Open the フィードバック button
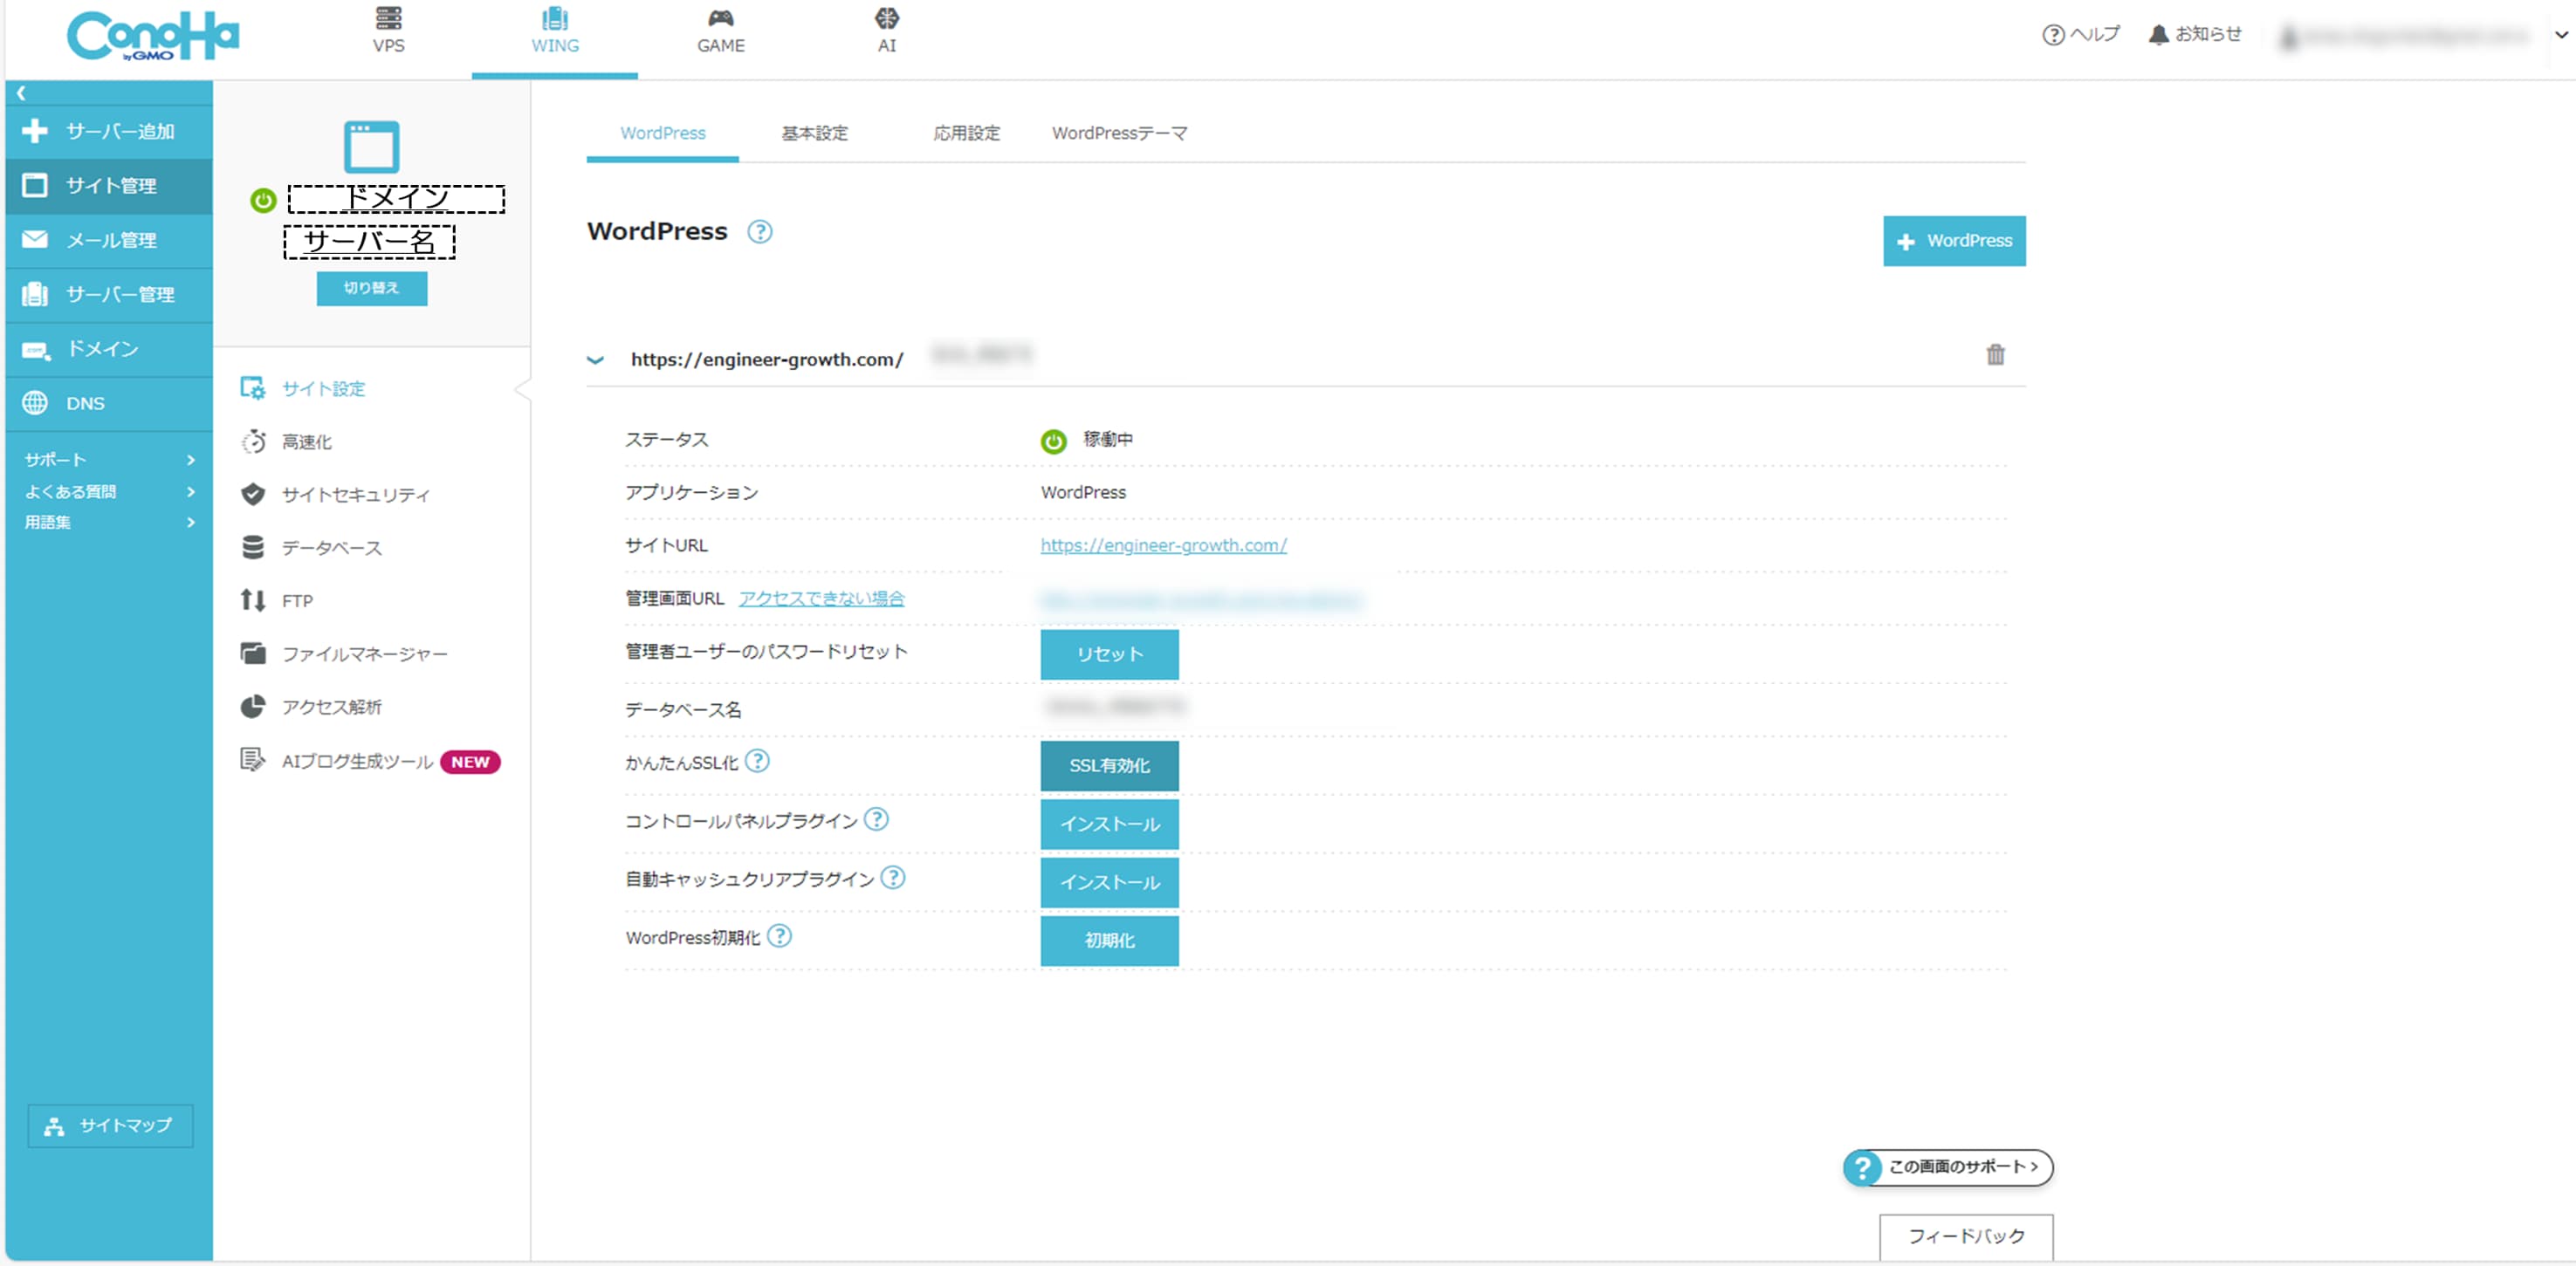2576x1266 pixels. pos(1966,1237)
